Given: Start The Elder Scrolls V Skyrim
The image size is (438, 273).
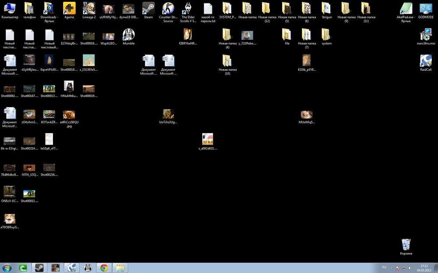Looking at the screenshot, I should pos(188,8).
